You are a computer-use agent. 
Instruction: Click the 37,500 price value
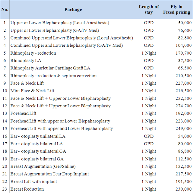pos(185,61)
